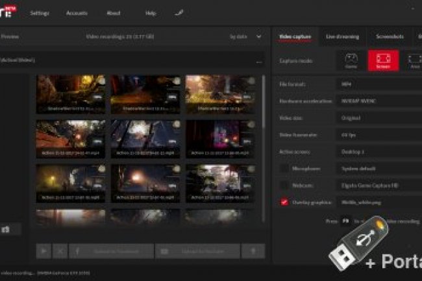422x281 pixels.
Task: Open the Video framerate 60 fps dropdown
Action: [x=379, y=134]
